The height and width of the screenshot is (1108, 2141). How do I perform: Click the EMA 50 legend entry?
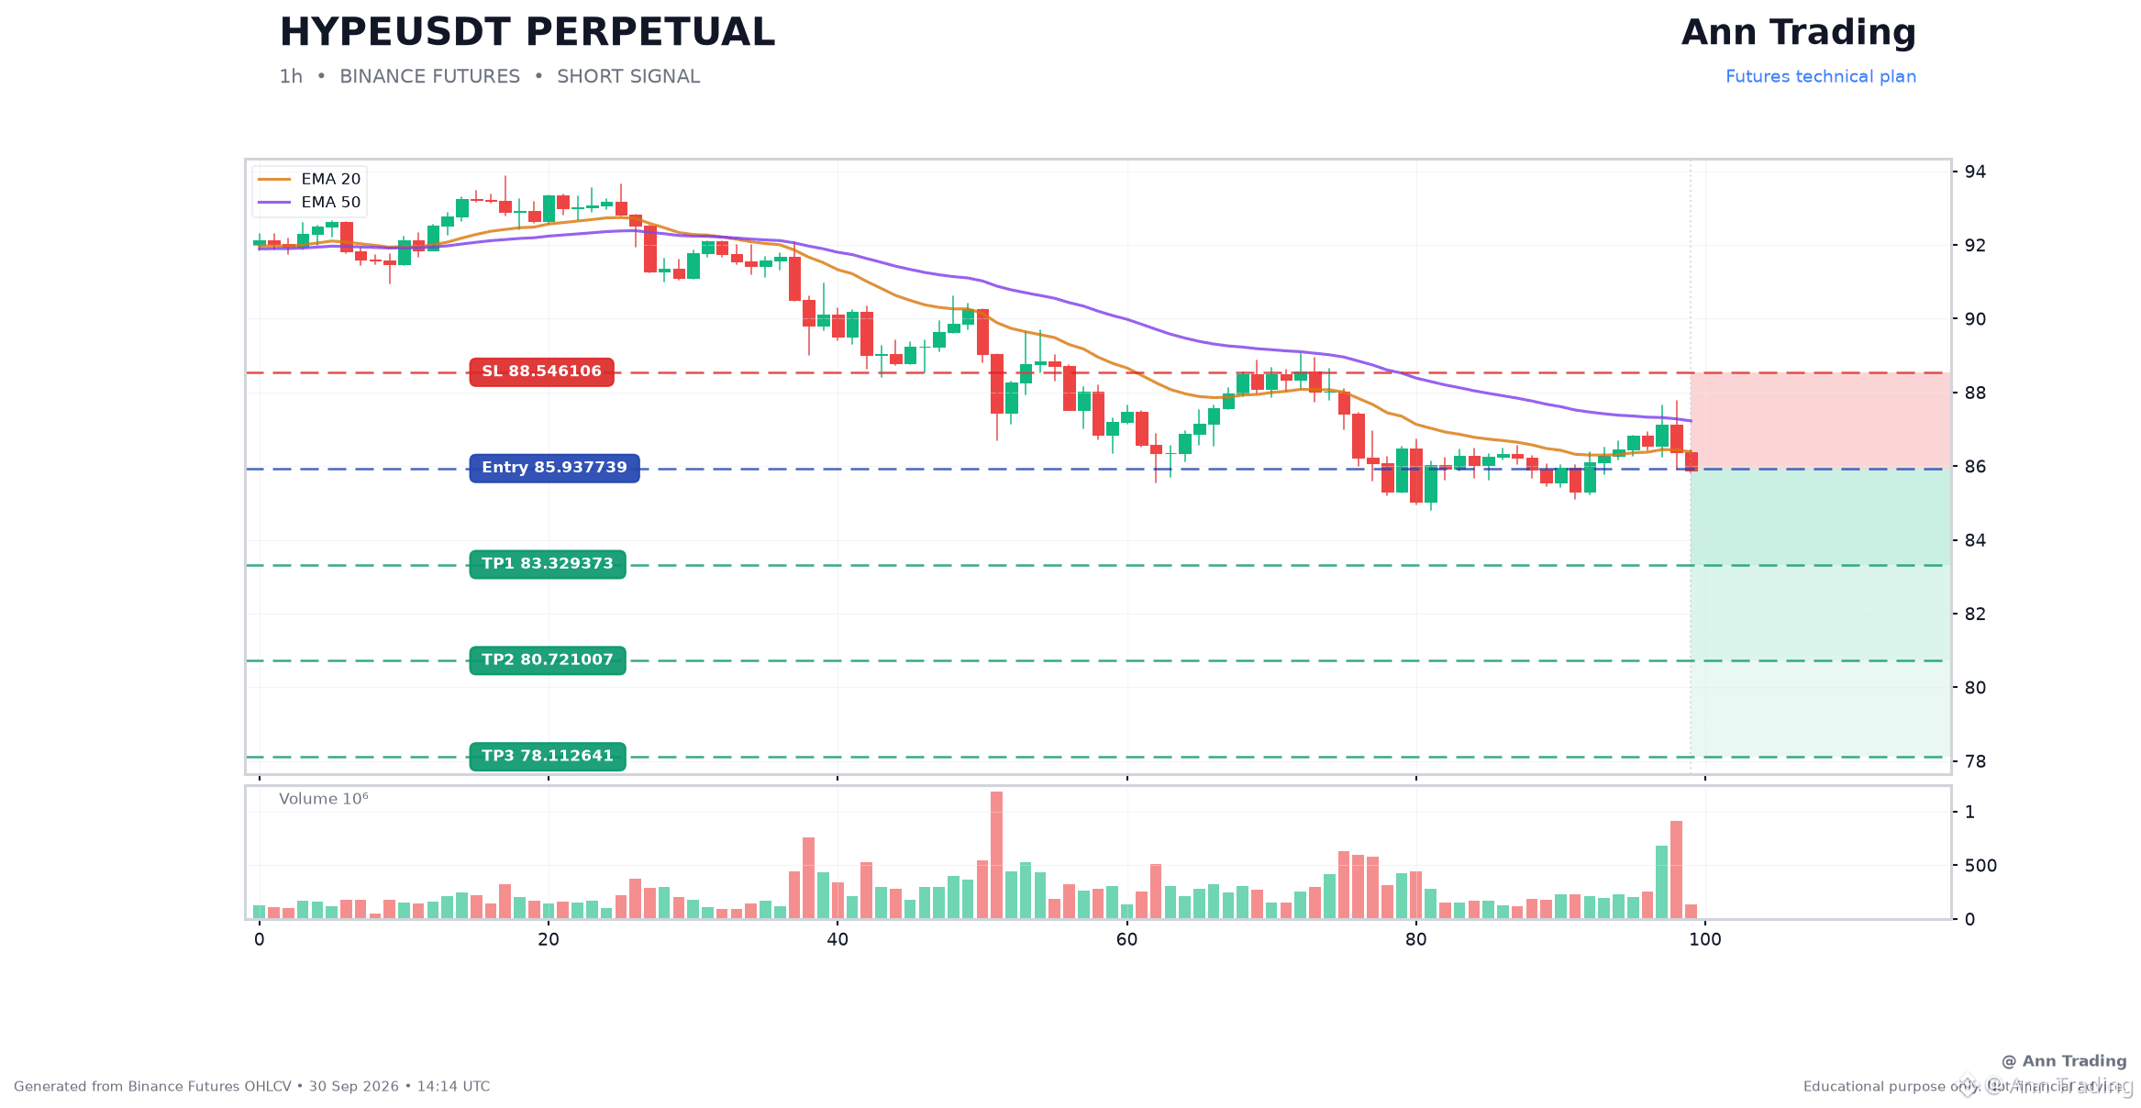[310, 203]
